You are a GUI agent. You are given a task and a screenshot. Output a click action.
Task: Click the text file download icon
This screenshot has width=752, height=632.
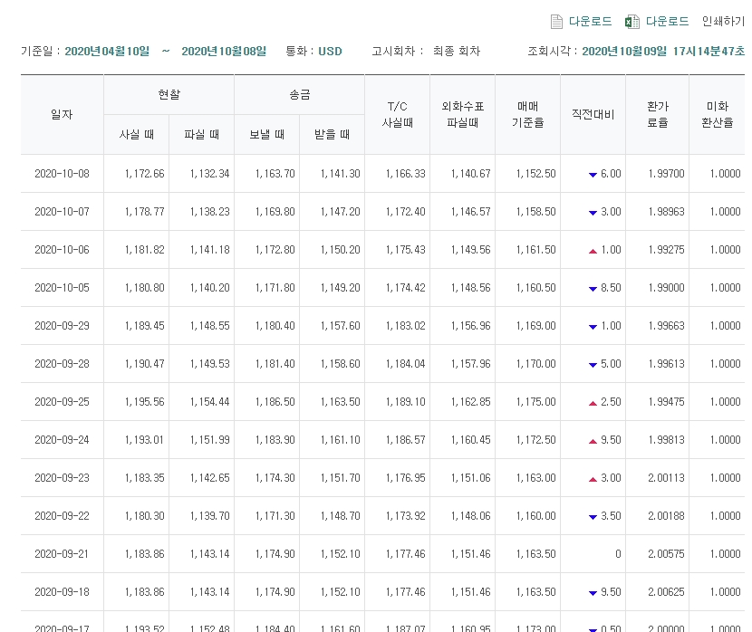pyautogui.click(x=556, y=22)
